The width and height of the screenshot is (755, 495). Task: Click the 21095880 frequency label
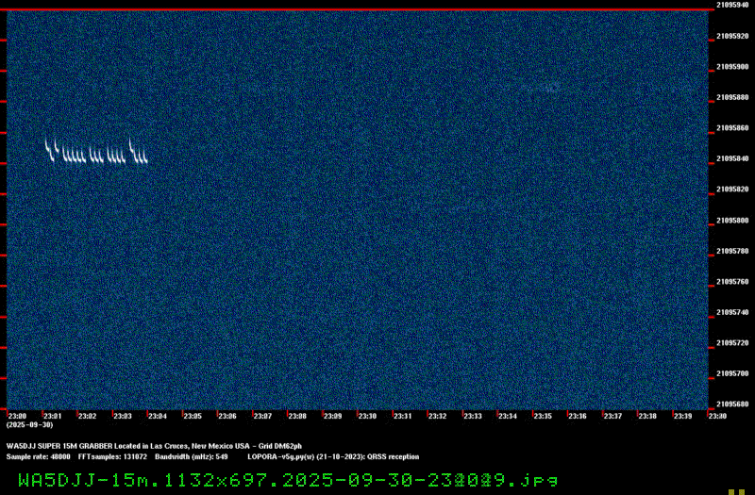[x=732, y=97]
